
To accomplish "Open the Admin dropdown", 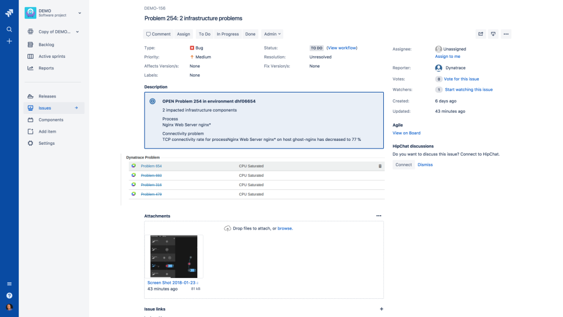I will (272, 34).
